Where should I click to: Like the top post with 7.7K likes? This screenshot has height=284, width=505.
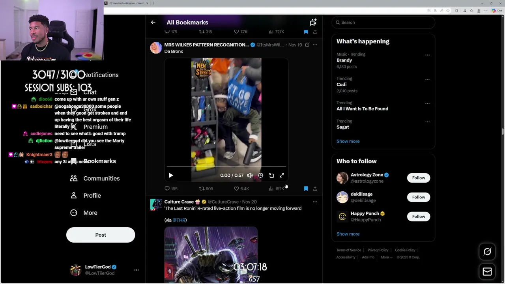coord(241,32)
